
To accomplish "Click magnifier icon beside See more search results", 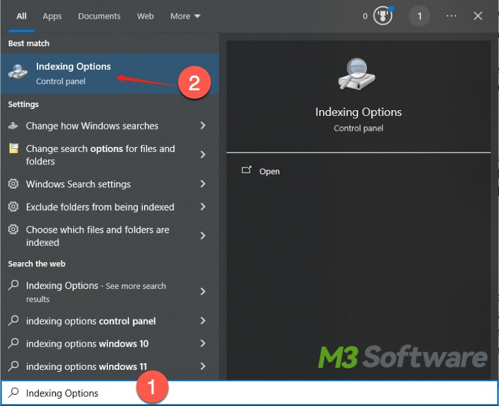I will (x=13, y=285).
